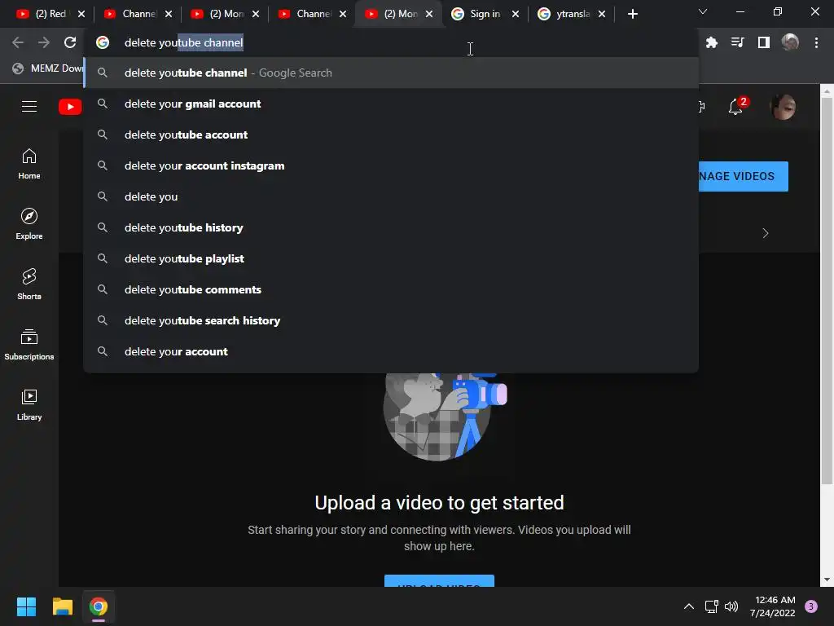Open Chrome three-dot menu
This screenshot has width=834, height=626.
coord(816,42)
